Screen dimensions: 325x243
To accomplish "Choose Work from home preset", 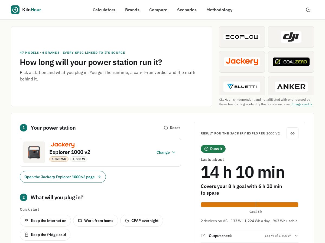I will click(x=96, y=221).
